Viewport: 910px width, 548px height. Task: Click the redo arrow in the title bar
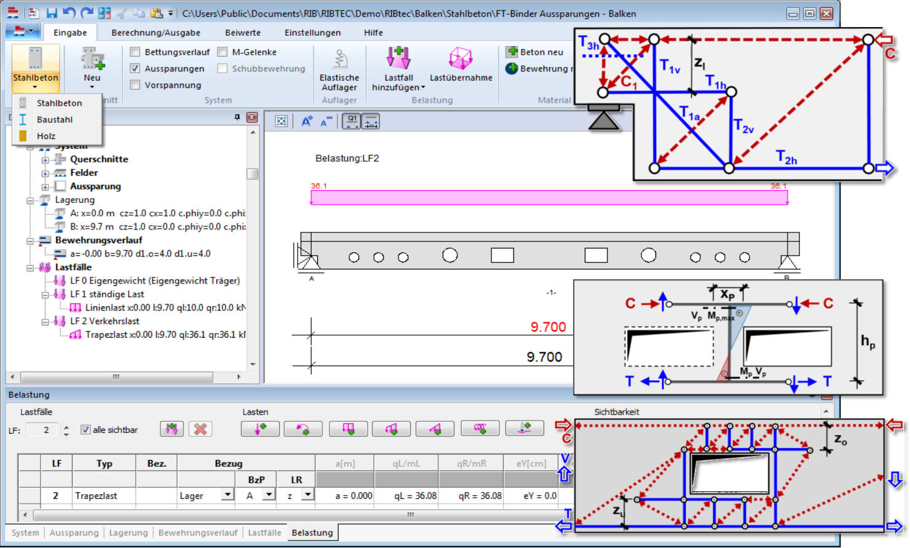[87, 13]
